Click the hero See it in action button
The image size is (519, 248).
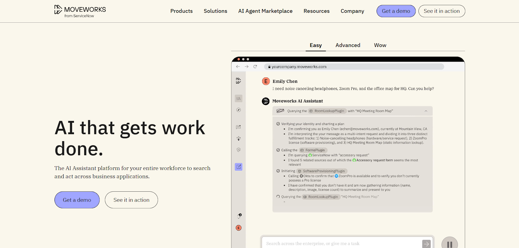(x=131, y=200)
